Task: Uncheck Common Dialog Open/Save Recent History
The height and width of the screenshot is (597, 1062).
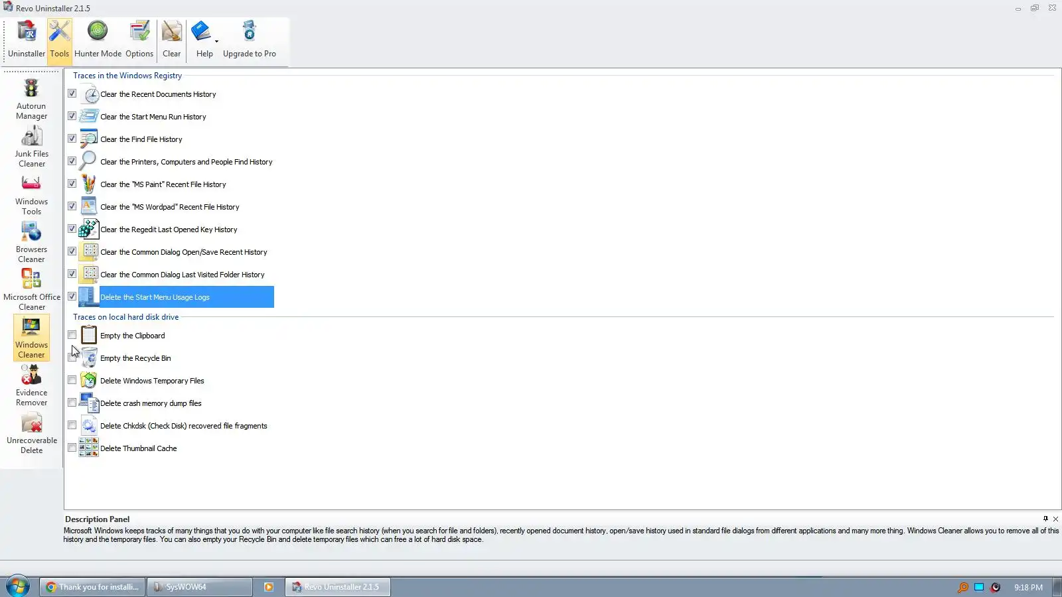Action: pyautogui.click(x=72, y=251)
